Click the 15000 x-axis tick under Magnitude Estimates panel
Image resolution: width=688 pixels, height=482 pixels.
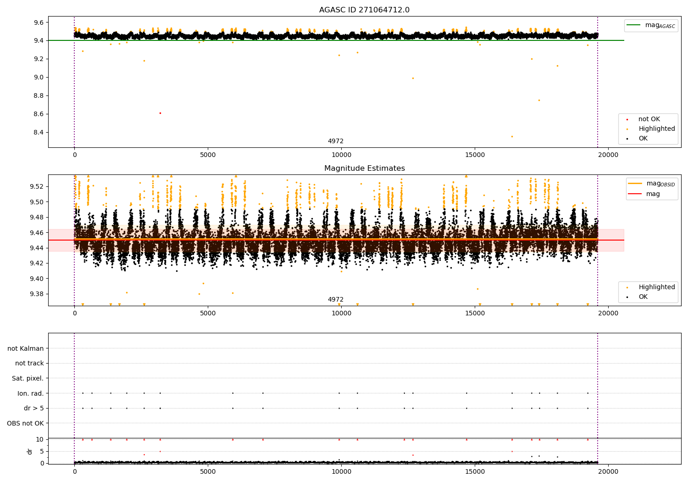point(475,314)
